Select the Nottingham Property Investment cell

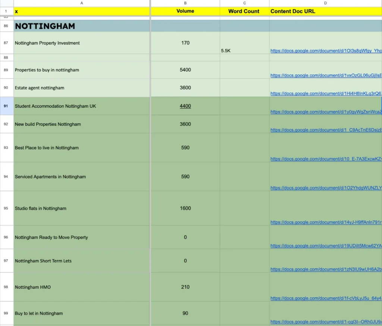click(82, 43)
